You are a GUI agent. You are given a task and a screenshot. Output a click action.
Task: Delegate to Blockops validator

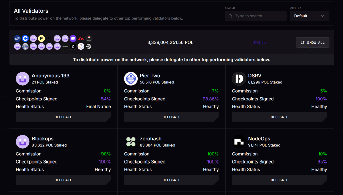63,180
